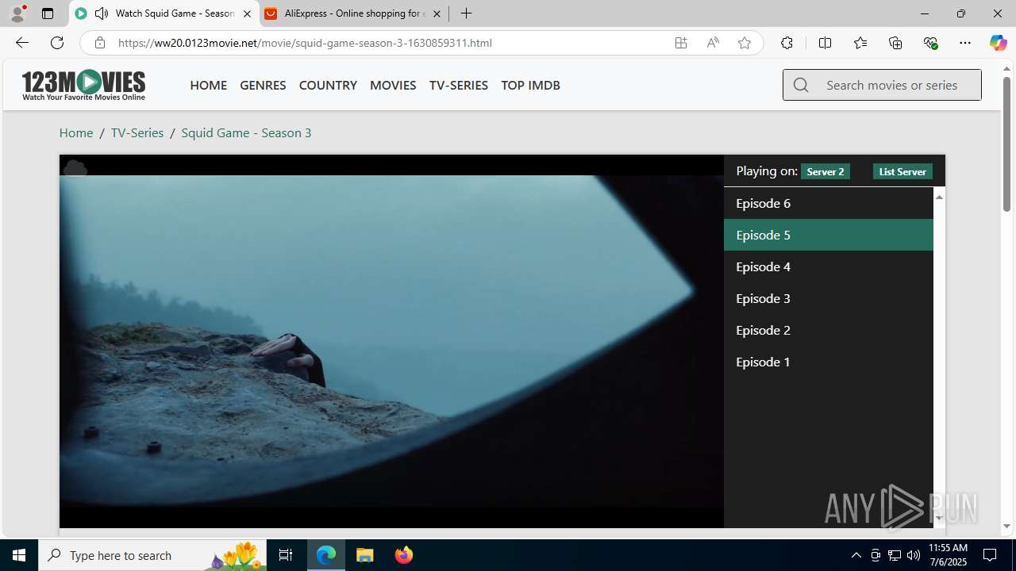Open MOVIES in site navigation
This screenshot has width=1016, height=571.
pyautogui.click(x=393, y=85)
